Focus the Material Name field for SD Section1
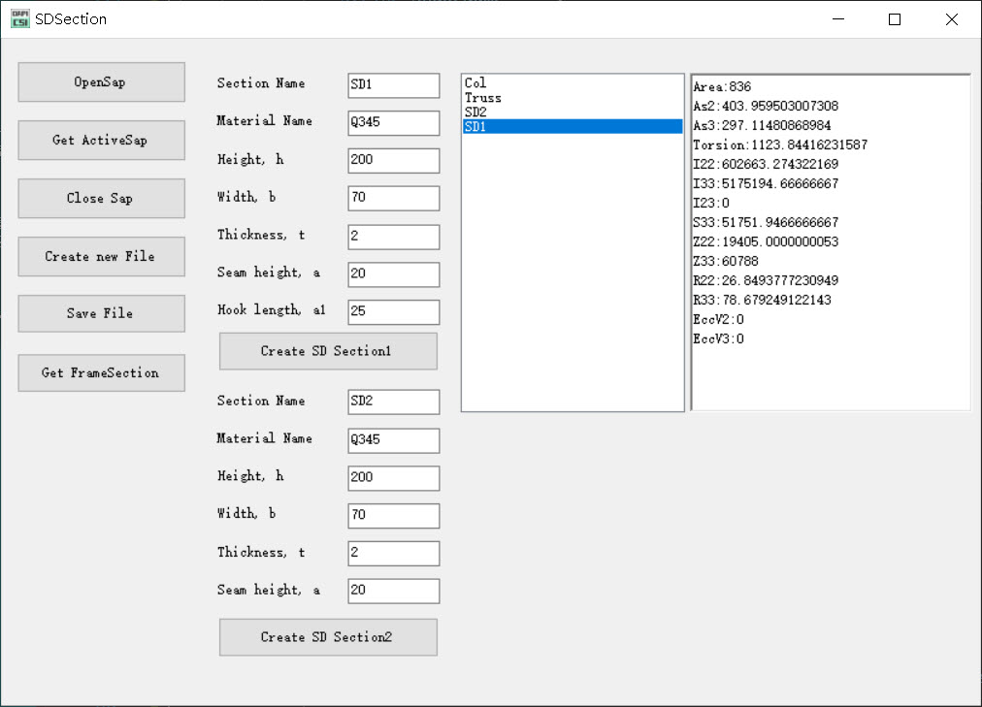This screenshot has height=707, width=982. tap(394, 122)
